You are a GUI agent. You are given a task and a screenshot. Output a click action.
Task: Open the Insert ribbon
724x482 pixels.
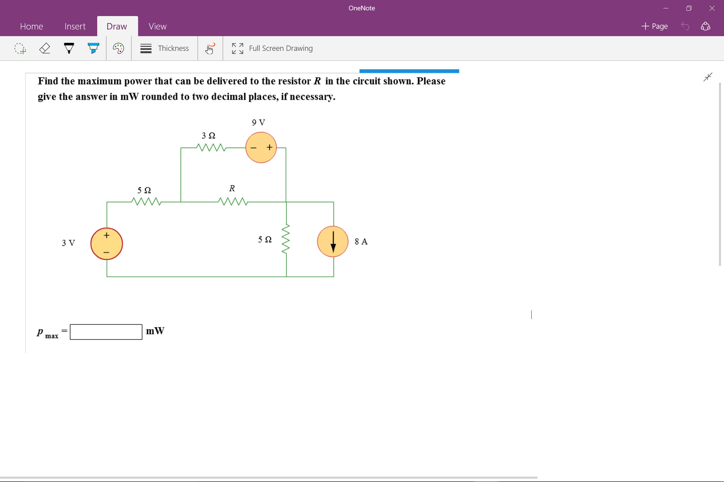[x=75, y=26]
